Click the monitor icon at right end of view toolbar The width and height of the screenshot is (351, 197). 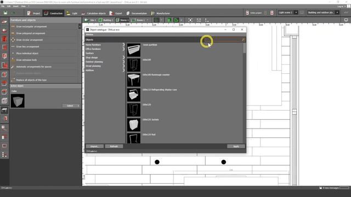point(346,20)
